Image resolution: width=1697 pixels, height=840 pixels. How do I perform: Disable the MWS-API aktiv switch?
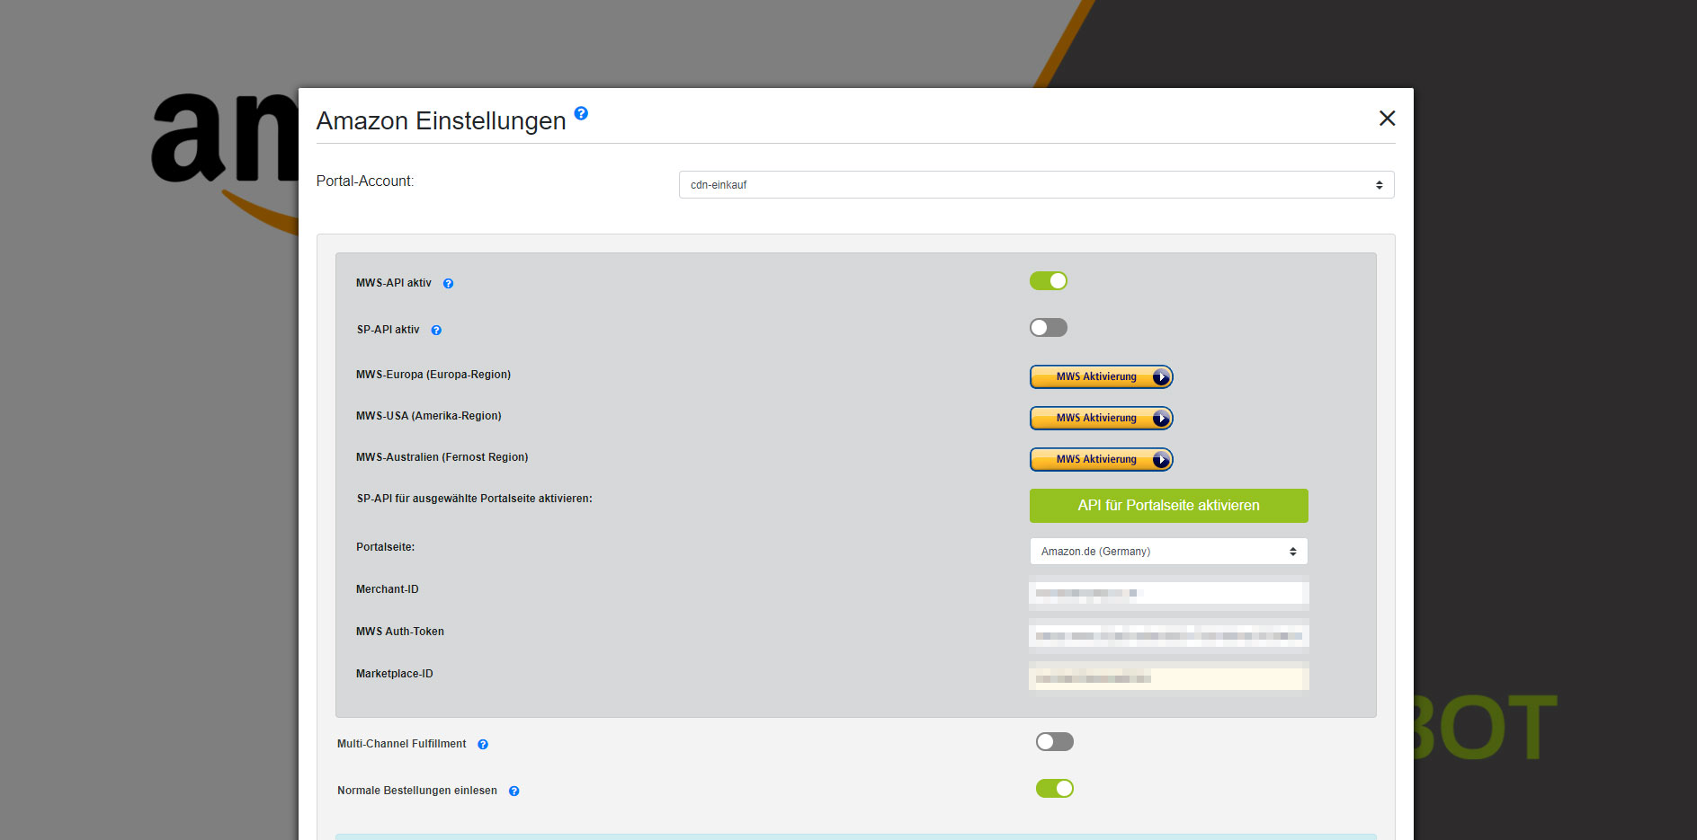click(1048, 281)
